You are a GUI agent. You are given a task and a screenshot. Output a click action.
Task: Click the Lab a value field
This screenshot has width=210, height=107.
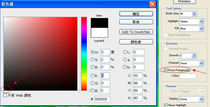point(139,60)
